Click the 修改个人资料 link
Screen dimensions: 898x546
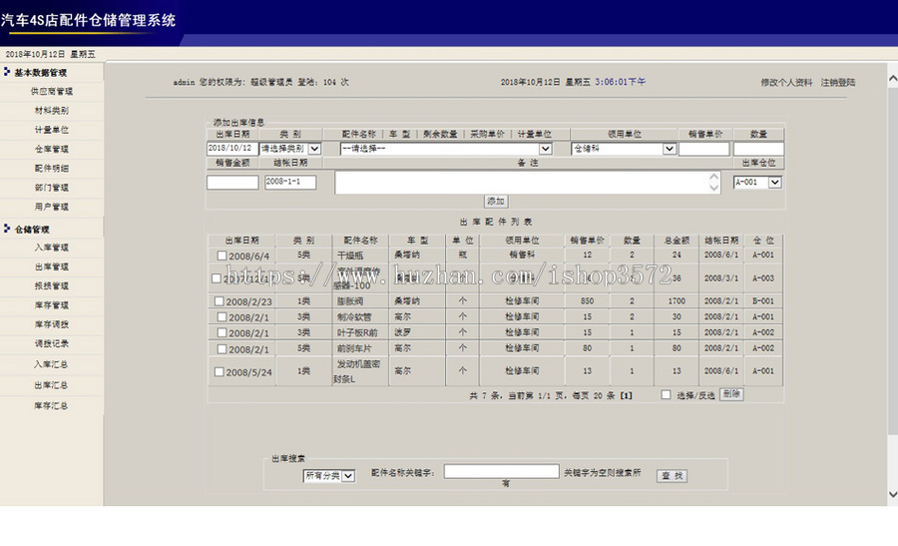(x=786, y=82)
